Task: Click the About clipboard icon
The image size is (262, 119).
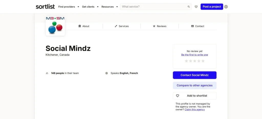Action: pos(80,26)
